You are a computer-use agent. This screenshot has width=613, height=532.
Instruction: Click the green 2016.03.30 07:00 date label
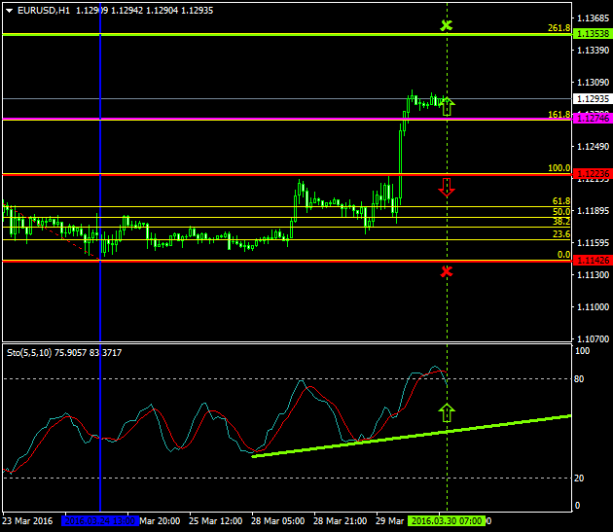point(447,520)
